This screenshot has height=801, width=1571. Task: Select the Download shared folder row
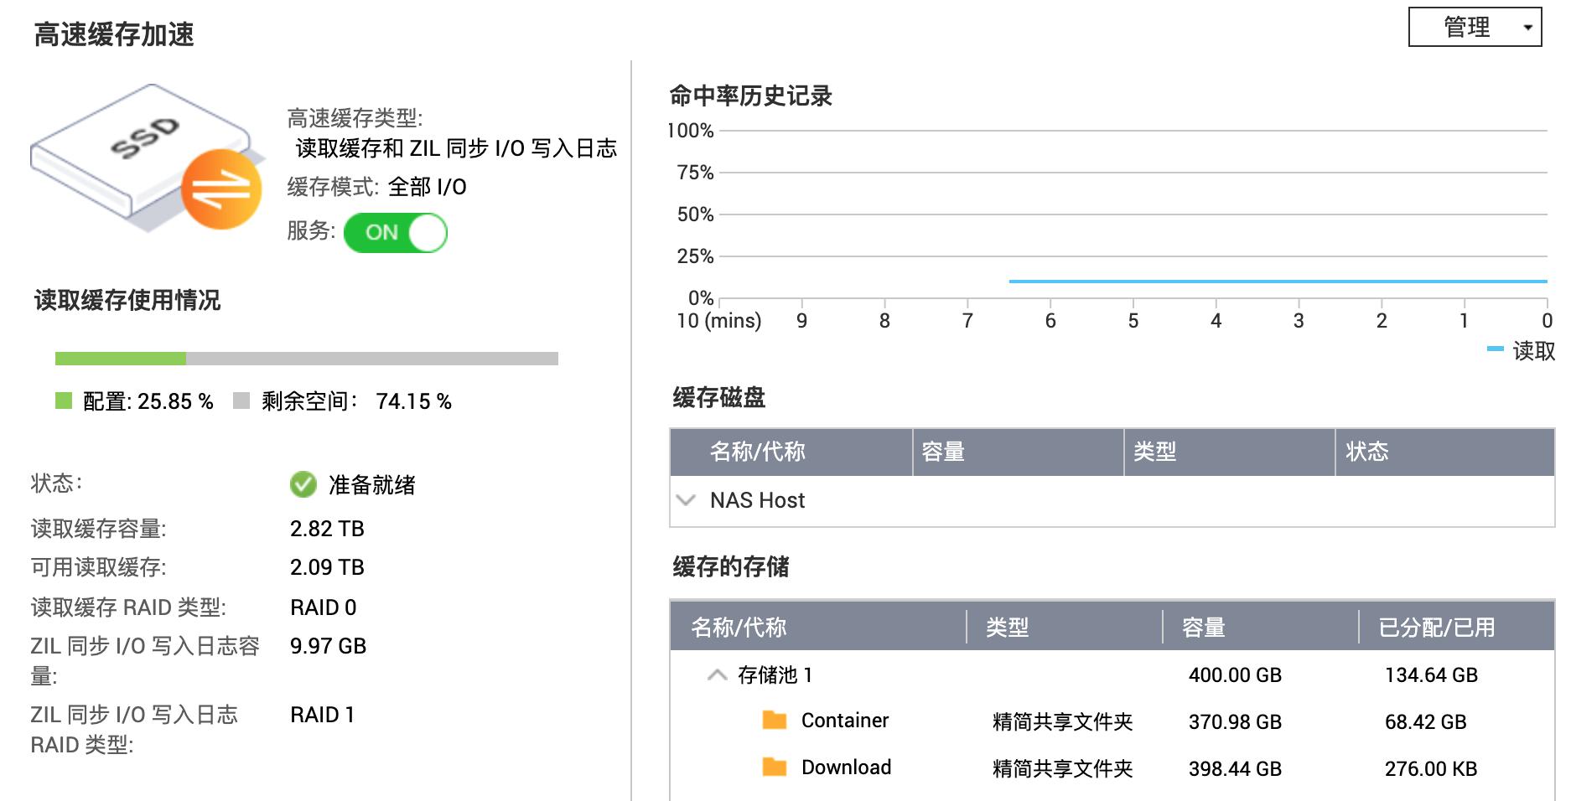(x=847, y=767)
